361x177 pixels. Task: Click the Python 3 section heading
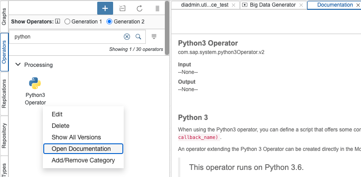pos(193,118)
